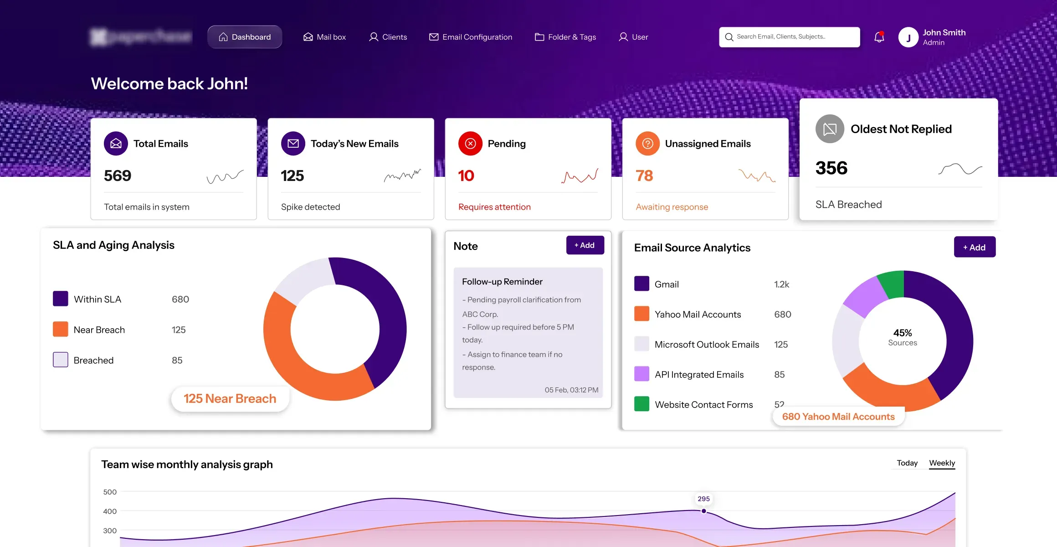Open the Clients navigation item
This screenshot has height=547, width=1057.
tap(388, 37)
